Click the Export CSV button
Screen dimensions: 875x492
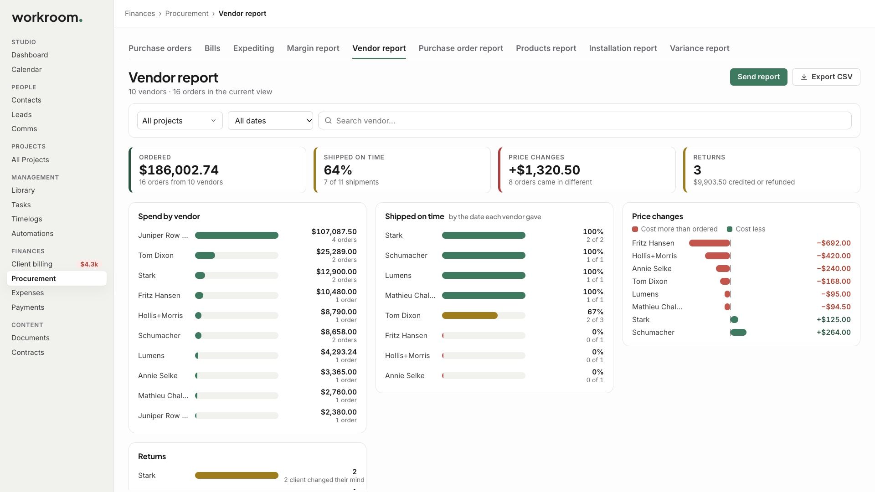pyautogui.click(x=826, y=77)
